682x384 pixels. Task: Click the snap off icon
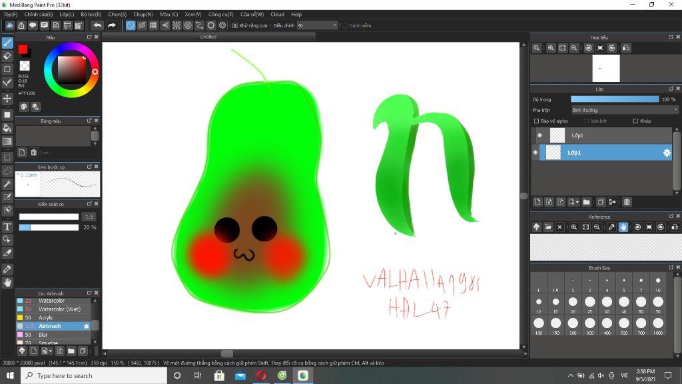pyautogui.click(x=131, y=26)
